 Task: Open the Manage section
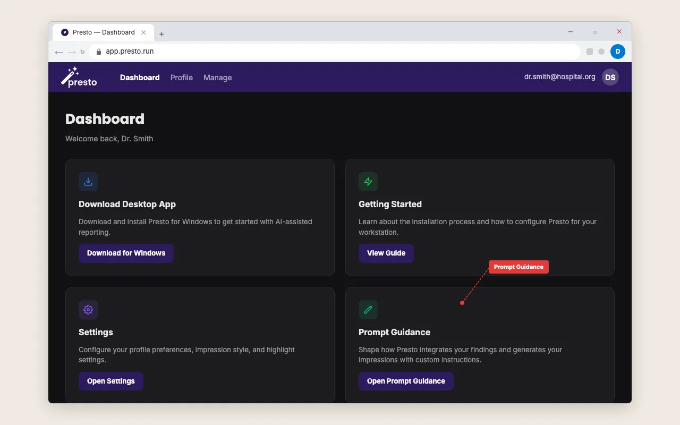coord(217,78)
